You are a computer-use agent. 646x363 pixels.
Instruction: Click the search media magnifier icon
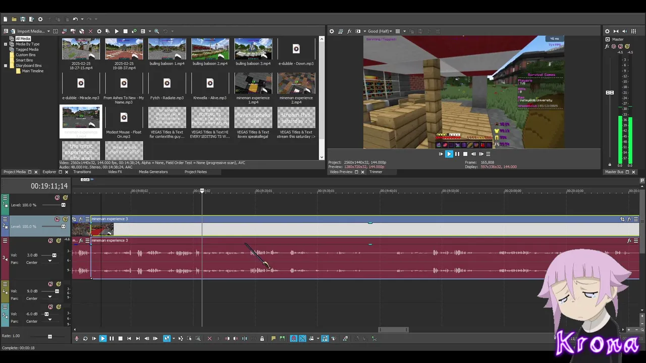[156, 31]
